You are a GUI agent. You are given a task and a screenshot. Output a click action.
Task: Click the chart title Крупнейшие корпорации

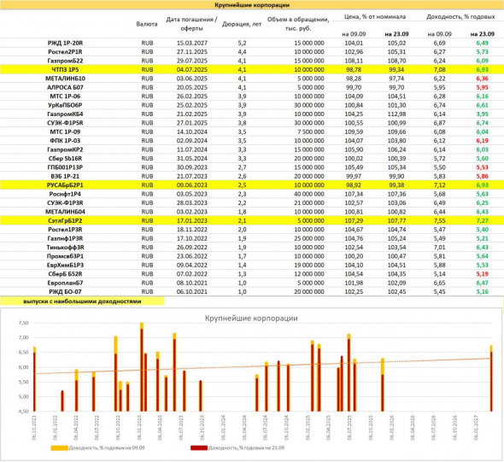click(x=251, y=319)
